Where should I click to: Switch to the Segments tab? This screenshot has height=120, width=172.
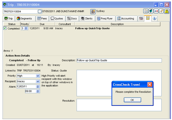(25, 19)
